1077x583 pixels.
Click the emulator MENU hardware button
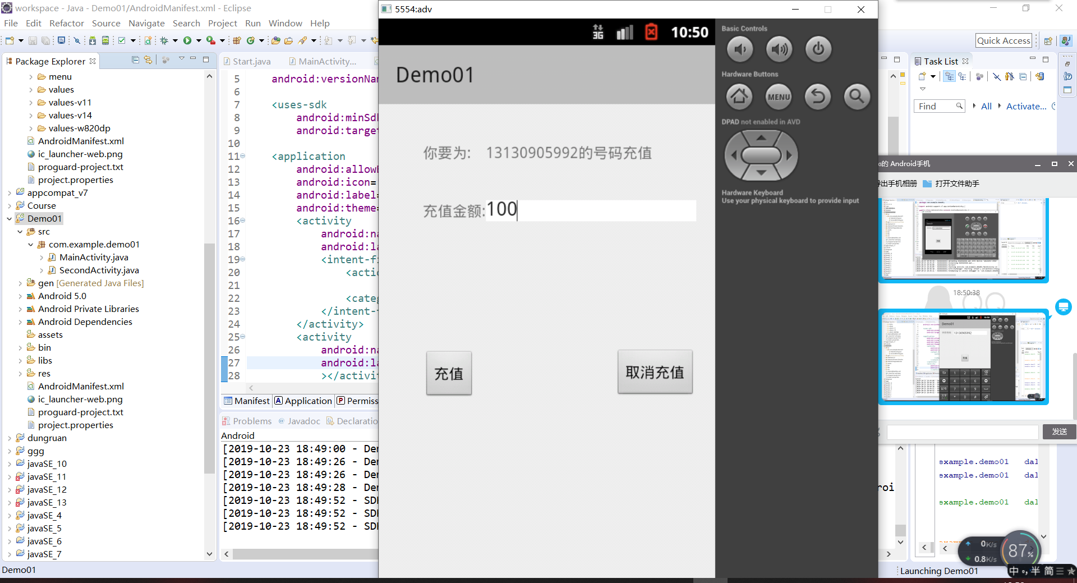(x=779, y=97)
